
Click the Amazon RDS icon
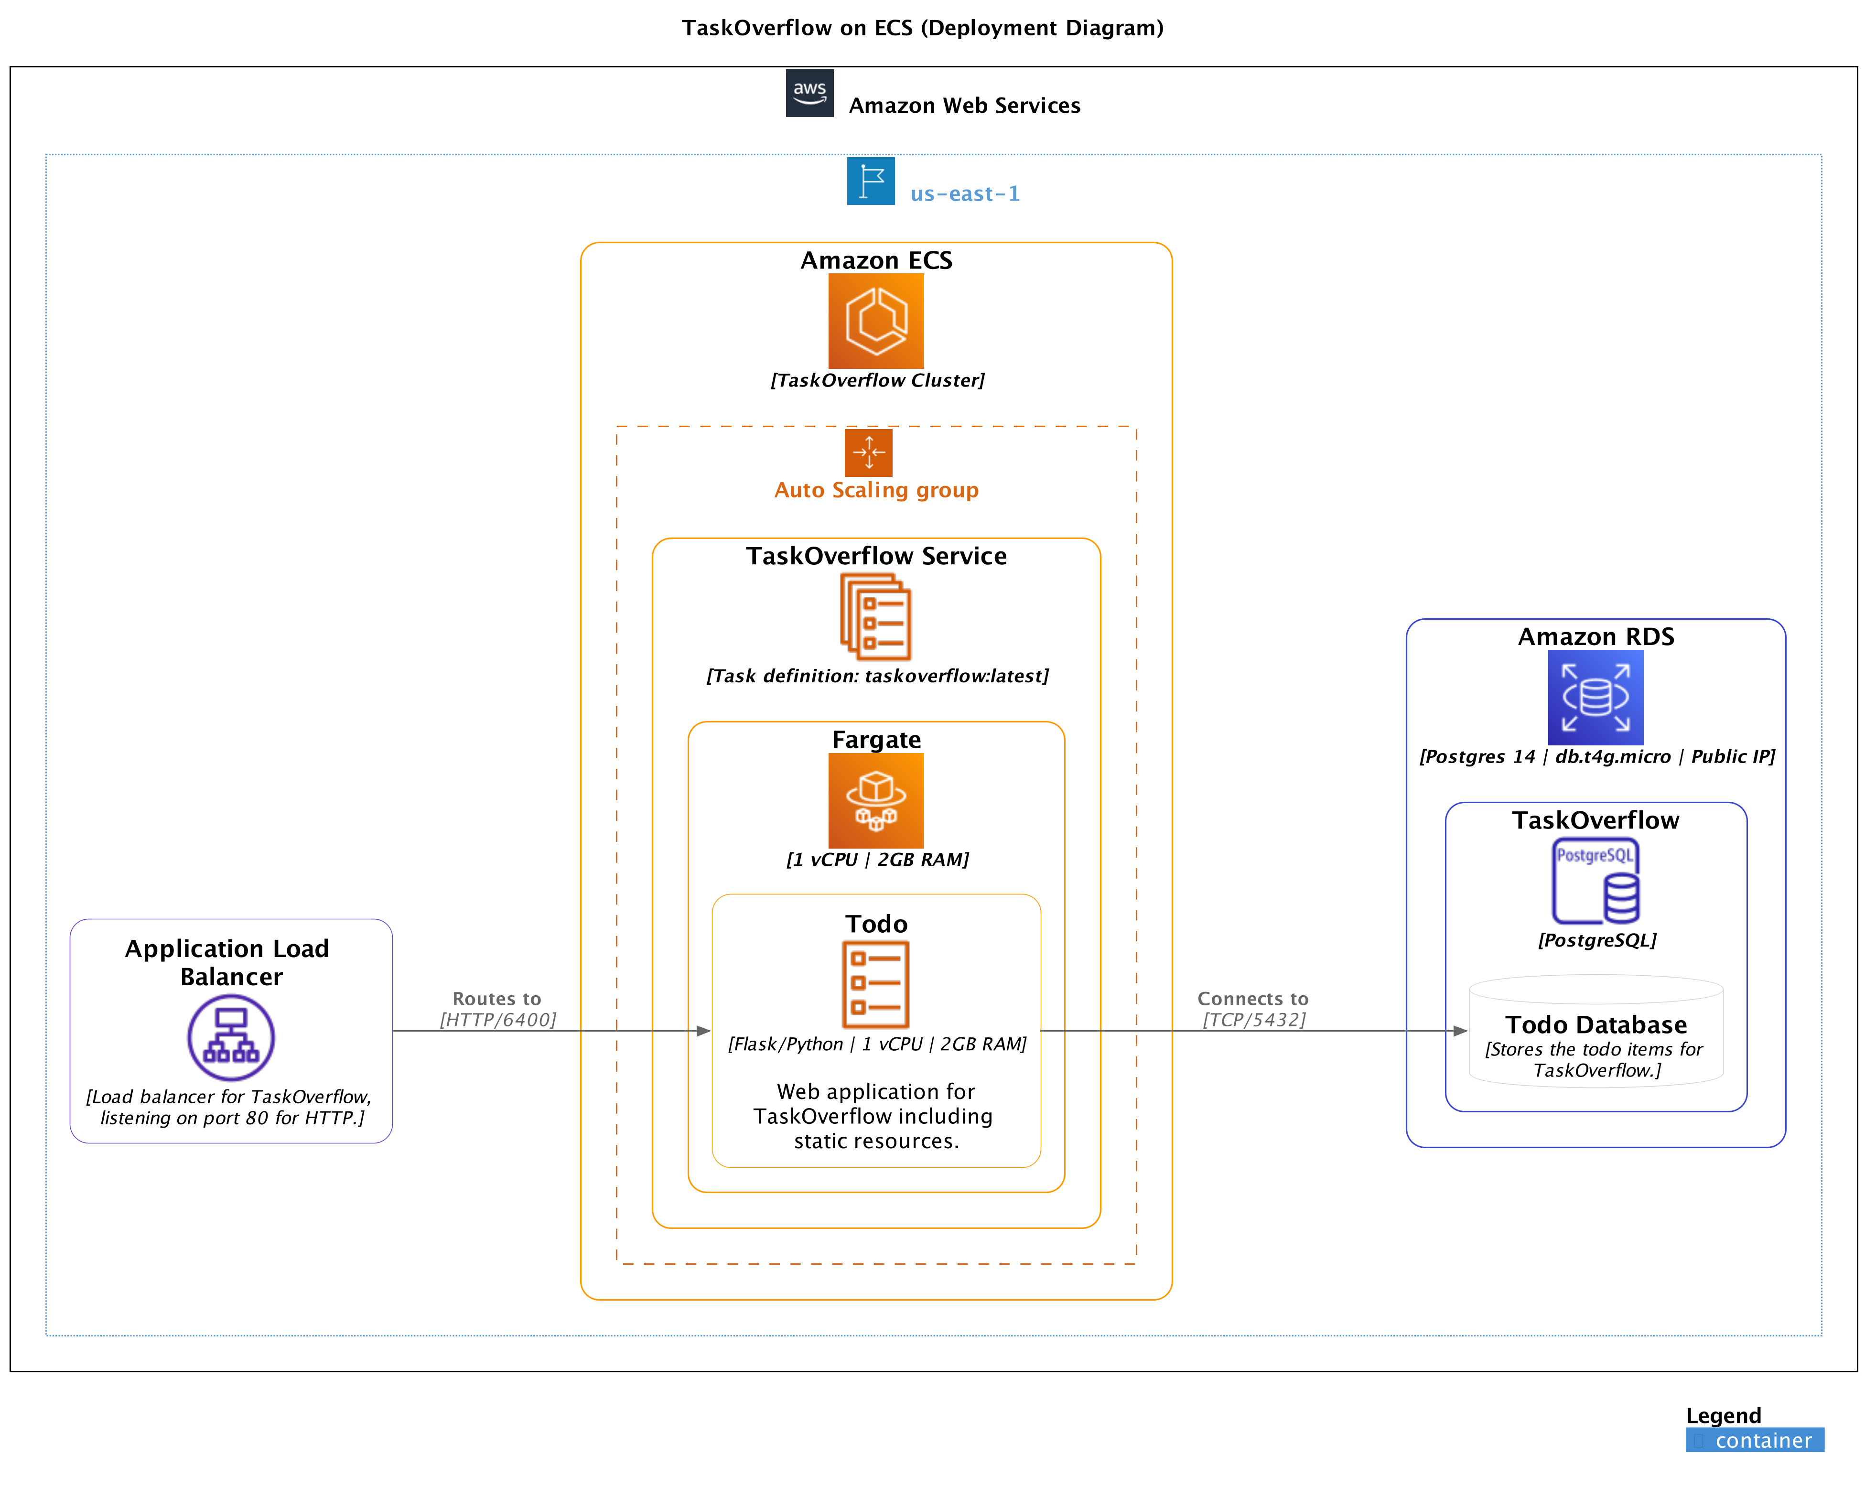click(1595, 697)
